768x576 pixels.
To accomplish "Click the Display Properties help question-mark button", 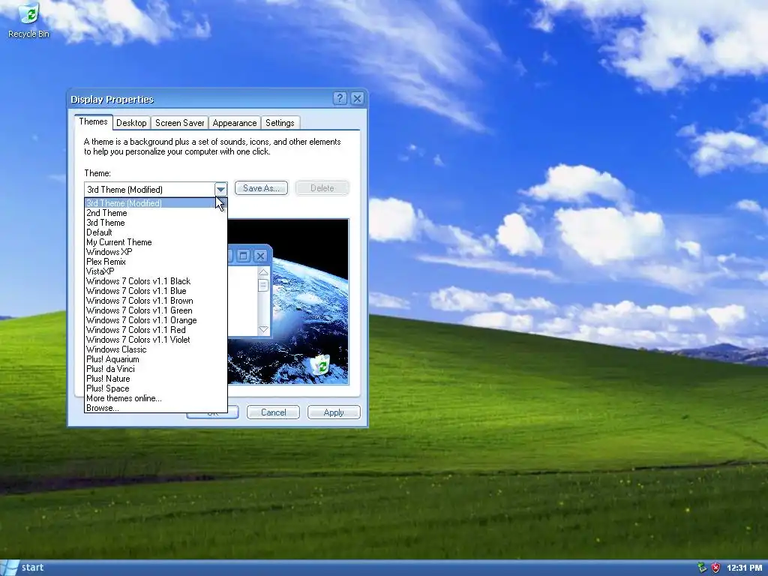I will (340, 98).
